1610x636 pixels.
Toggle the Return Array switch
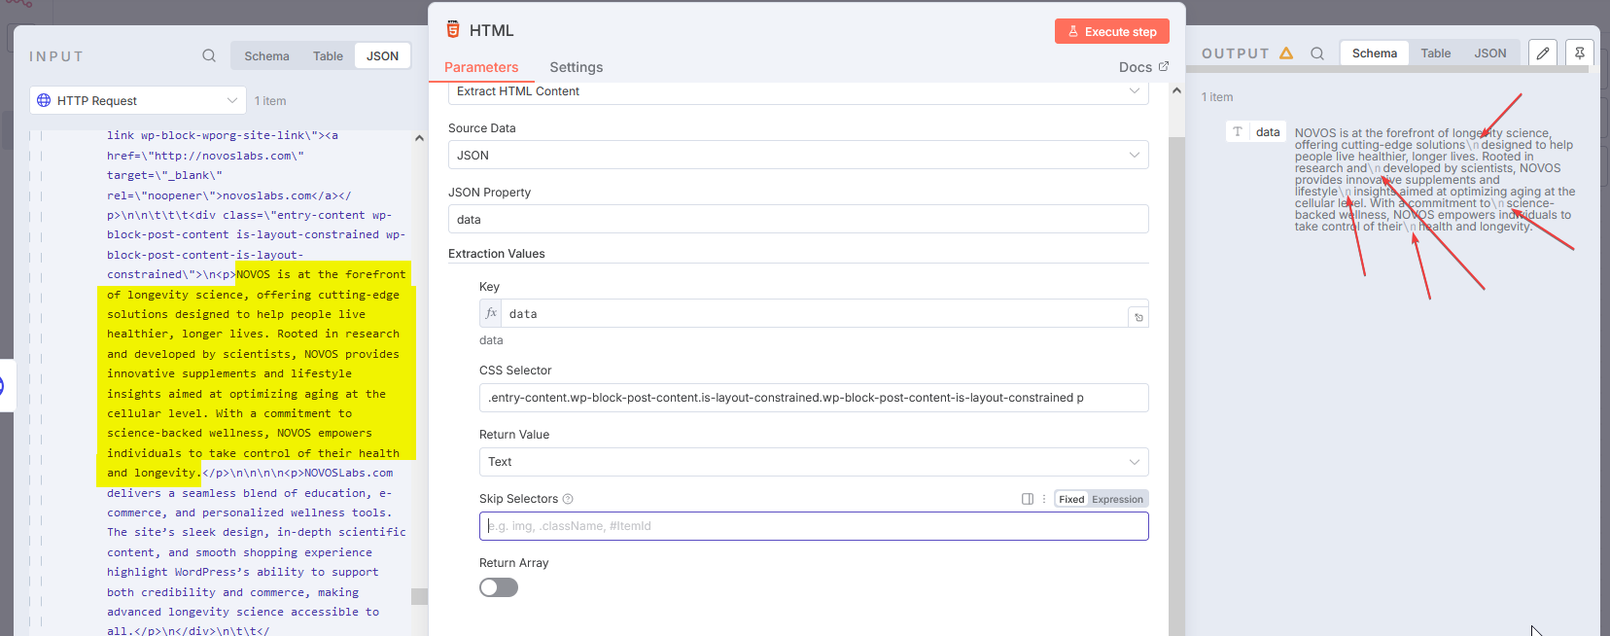pyautogui.click(x=499, y=587)
